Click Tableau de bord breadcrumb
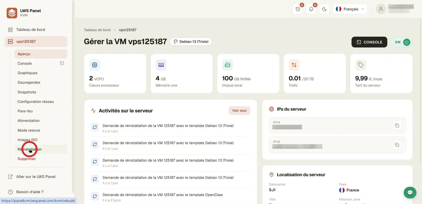Image resolution: width=422 pixels, height=204 pixels. pos(97,30)
